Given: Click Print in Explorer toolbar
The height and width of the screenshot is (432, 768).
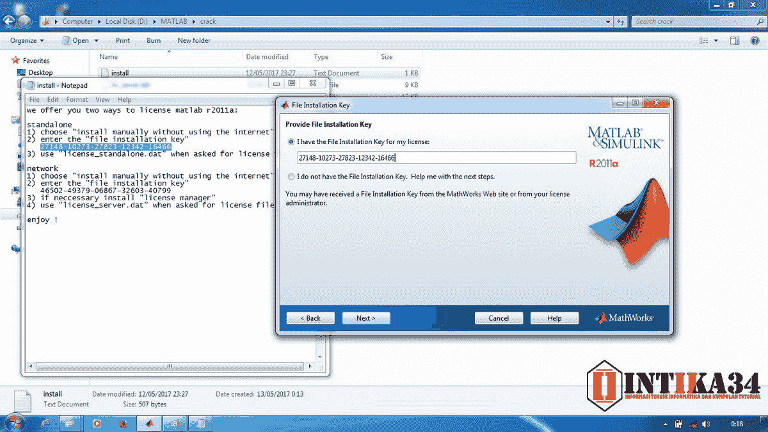Looking at the screenshot, I should (123, 40).
